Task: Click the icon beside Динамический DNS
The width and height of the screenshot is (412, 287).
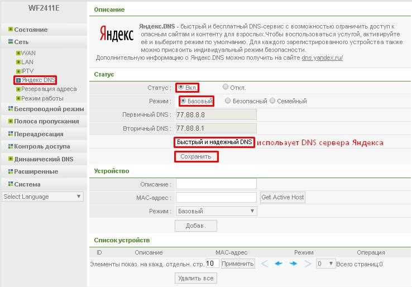Action: click(x=11, y=159)
